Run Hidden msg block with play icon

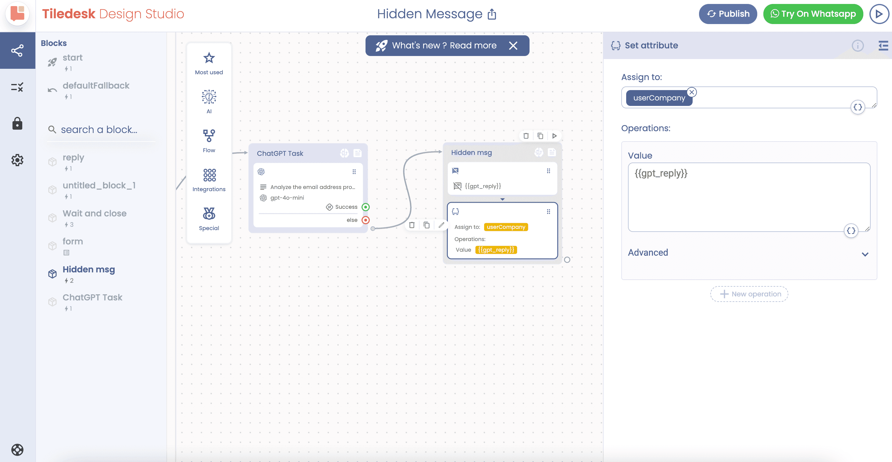[x=555, y=136]
